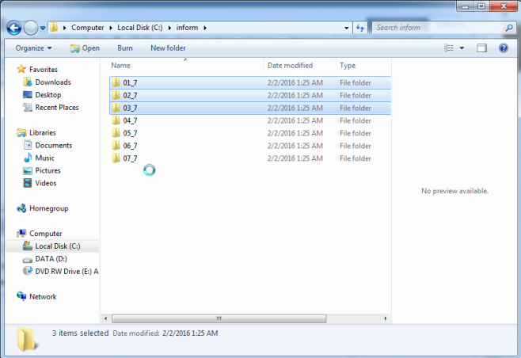Click the Burn toolbar button
521x358 pixels.
(125, 48)
